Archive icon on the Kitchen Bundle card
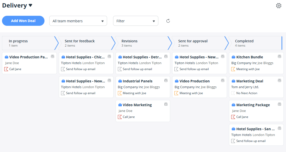The image size is (286, 152). (279, 56)
